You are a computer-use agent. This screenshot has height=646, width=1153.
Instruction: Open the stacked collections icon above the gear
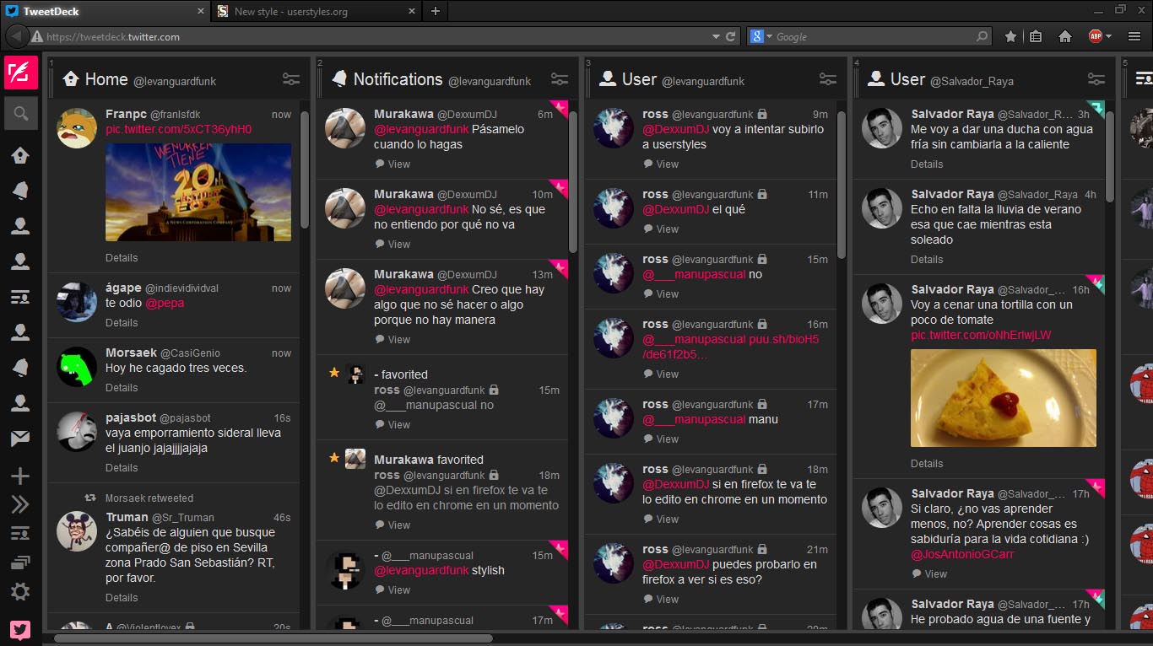click(x=20, y=563)
